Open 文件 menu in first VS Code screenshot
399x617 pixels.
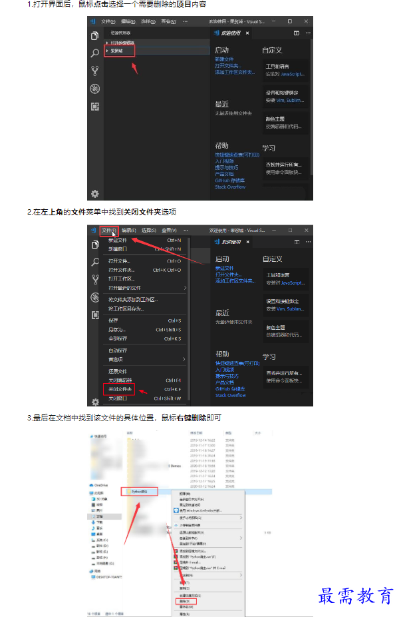(x=108, y=21)
